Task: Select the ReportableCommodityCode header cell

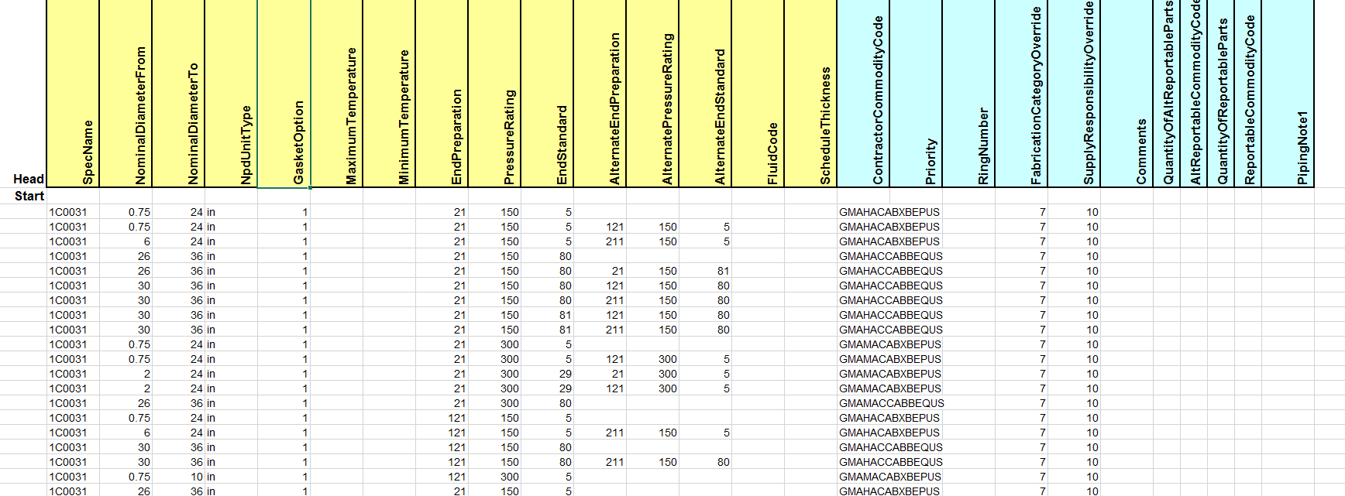Action: click(x=1248, y=93)
